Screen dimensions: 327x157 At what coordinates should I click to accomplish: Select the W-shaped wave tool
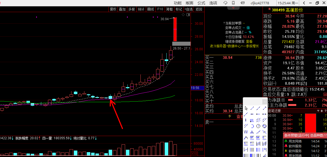[x=246, y=132]
